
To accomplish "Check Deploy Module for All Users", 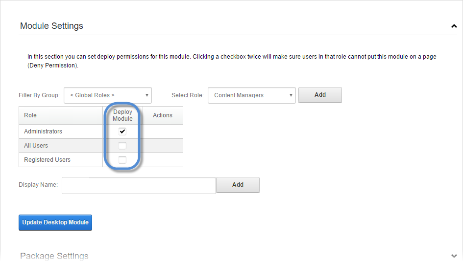I will 122,146.
